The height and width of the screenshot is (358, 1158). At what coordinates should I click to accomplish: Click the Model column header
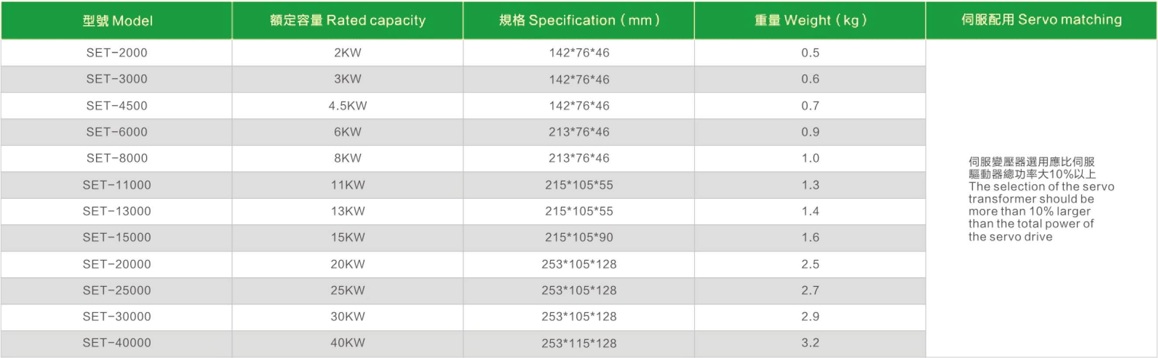[x=117, y=20]
